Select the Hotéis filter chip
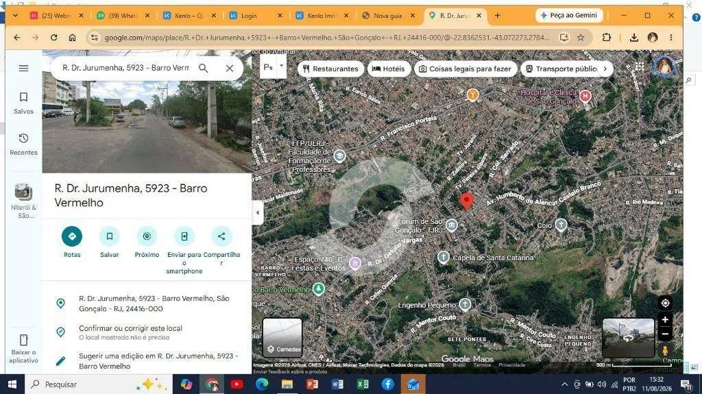702x394 pixels. click(x=388, y=69)
